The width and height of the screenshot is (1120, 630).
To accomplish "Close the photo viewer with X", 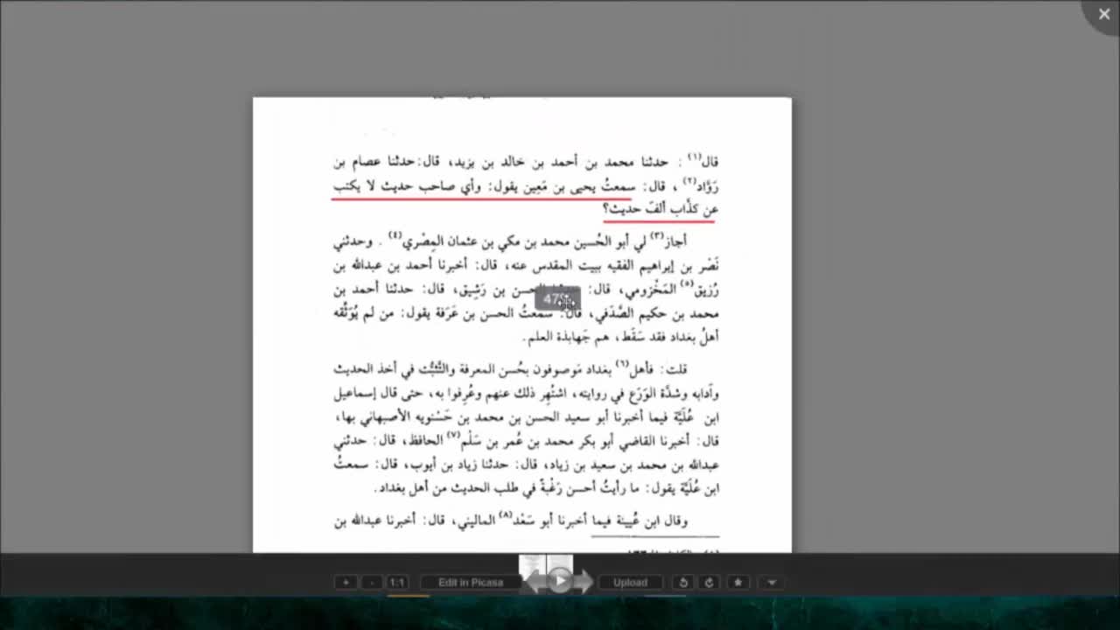I will pyautogui.click(x=1103, y=15).
